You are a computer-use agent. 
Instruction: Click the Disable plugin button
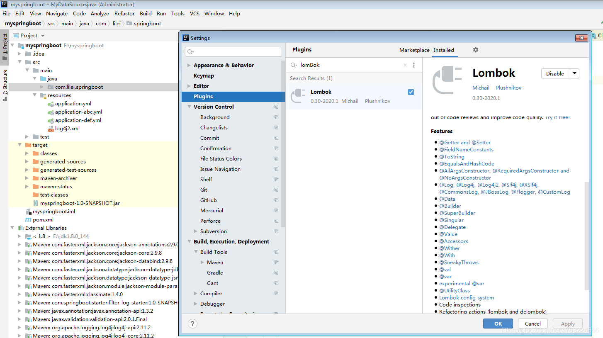click(x=555, y=73)
